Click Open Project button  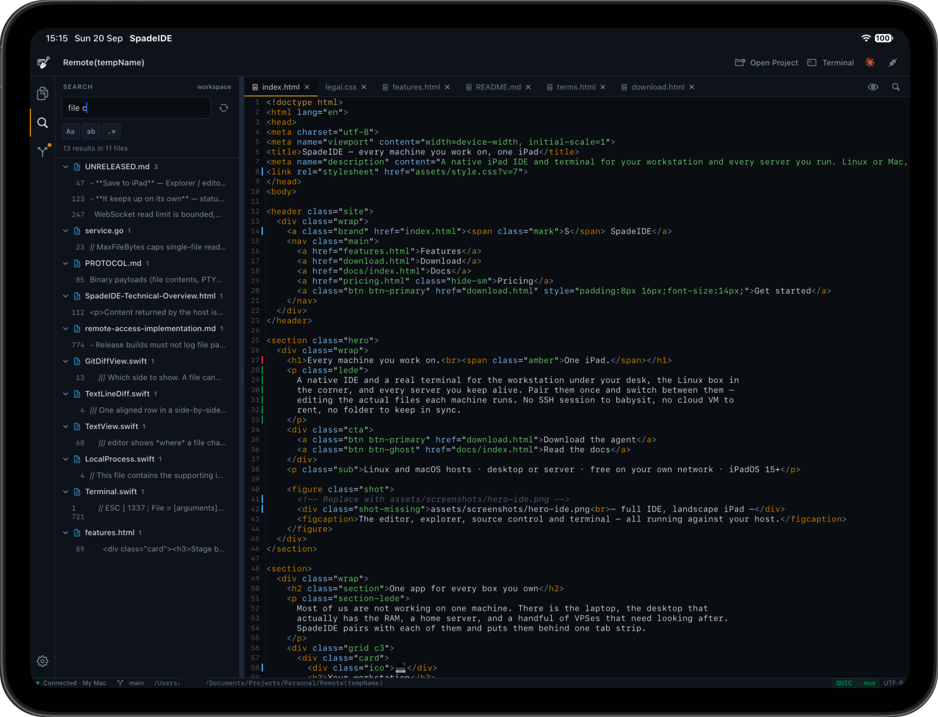766,62
